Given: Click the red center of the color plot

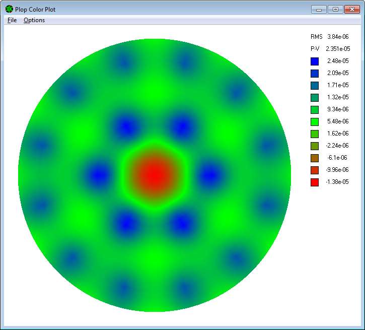Looking at the screenshot, I should pyautogui.click(x=155, y=175).
